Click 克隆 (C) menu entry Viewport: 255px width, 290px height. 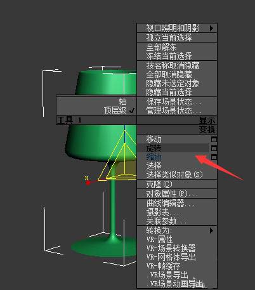tap(177, 184)
